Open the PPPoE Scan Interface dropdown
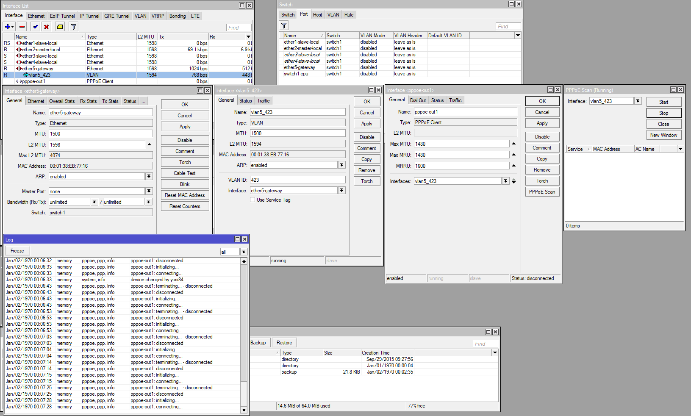The height and width of the screenshot is (416, 691). point(638,101)
